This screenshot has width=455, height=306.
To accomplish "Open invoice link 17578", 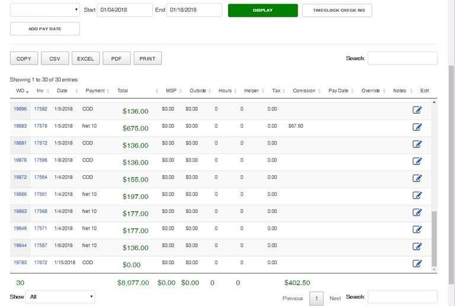I will click(x=41, y=126).
